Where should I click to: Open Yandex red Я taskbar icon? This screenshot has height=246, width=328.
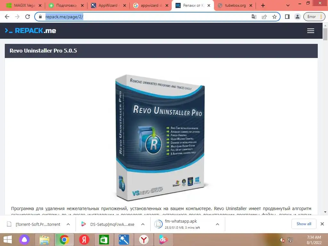click(x=84, y=240)
